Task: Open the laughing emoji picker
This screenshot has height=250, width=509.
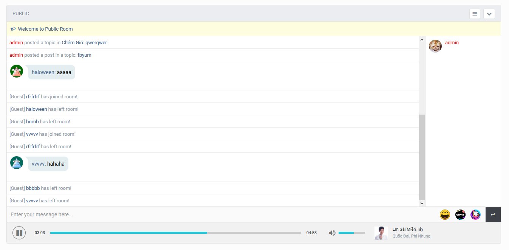Action: pyautogui.click(x=445, y=215)
